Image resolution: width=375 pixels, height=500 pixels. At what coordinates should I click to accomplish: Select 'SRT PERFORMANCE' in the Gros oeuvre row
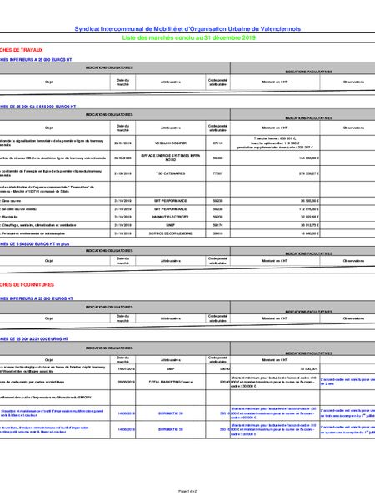pos(171,201)
